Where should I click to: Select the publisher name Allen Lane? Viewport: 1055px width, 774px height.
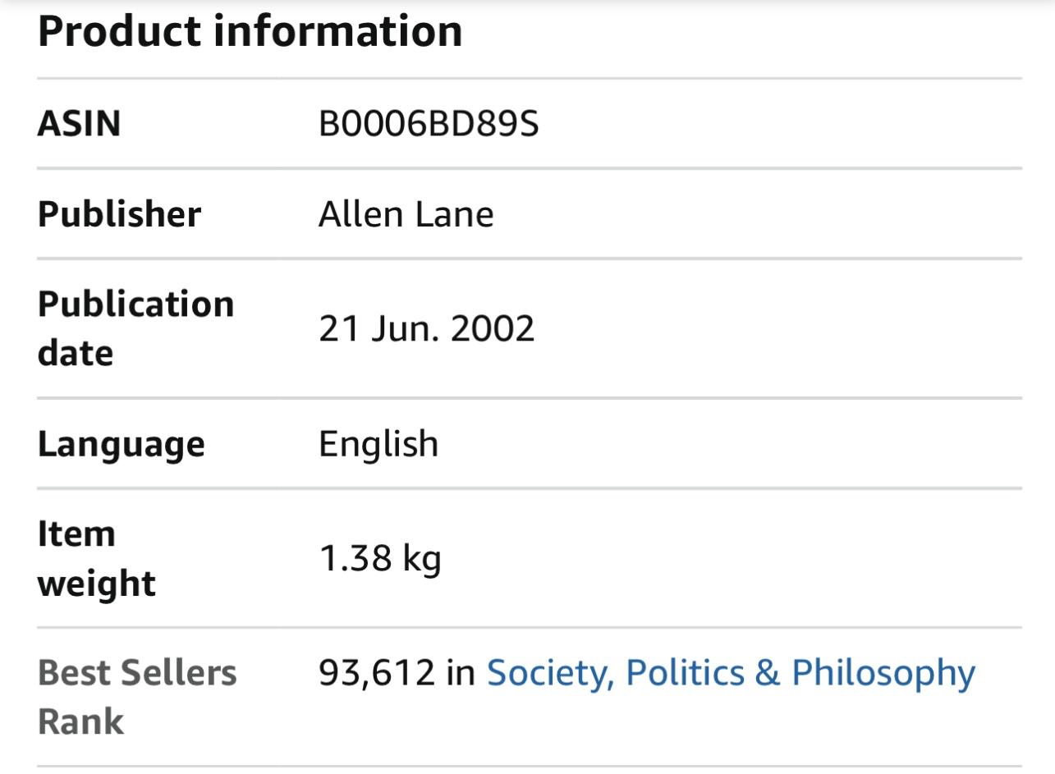406,214
